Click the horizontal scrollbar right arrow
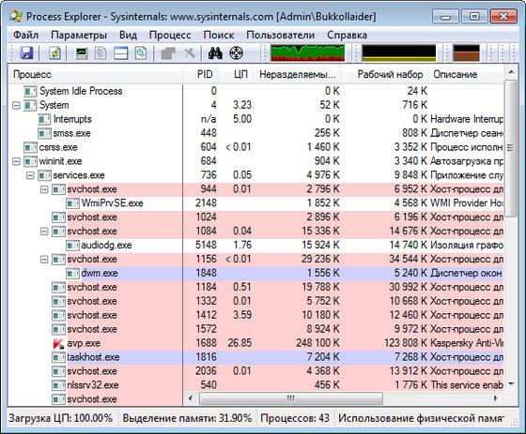 (x=496, y=398)
